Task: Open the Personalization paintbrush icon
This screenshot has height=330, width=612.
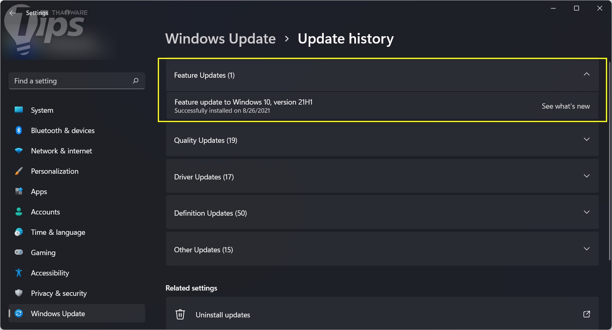Action: [x=19, y=171]
